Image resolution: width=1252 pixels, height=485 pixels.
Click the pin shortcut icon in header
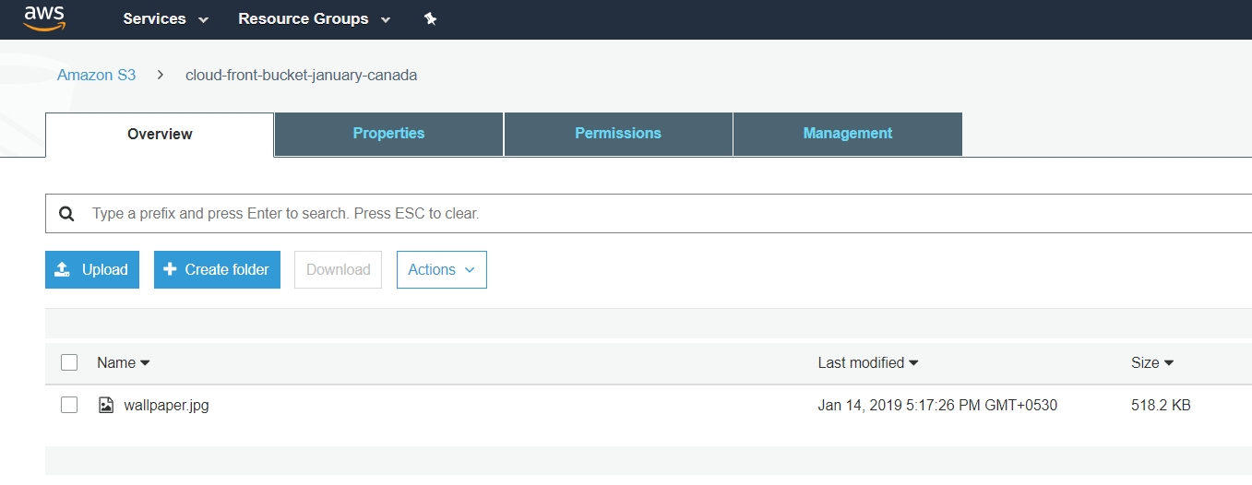coord(430,19)
